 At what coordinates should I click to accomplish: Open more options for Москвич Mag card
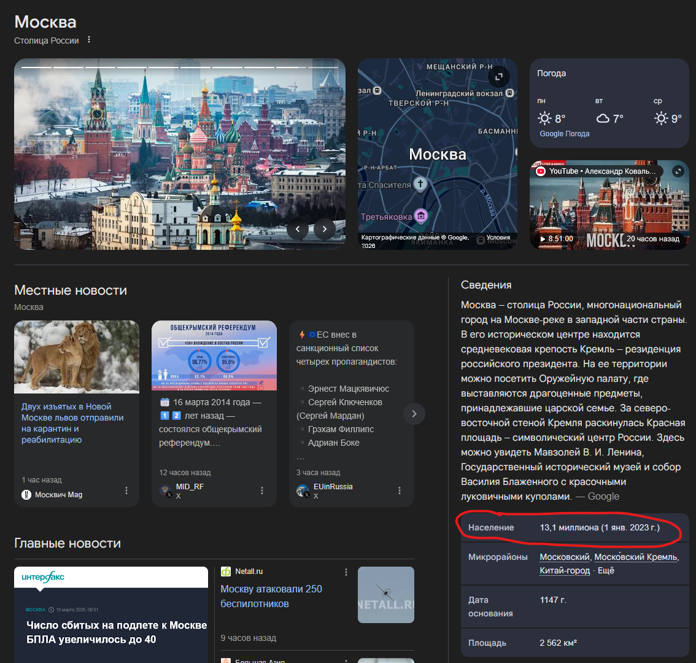pos(126,490)
